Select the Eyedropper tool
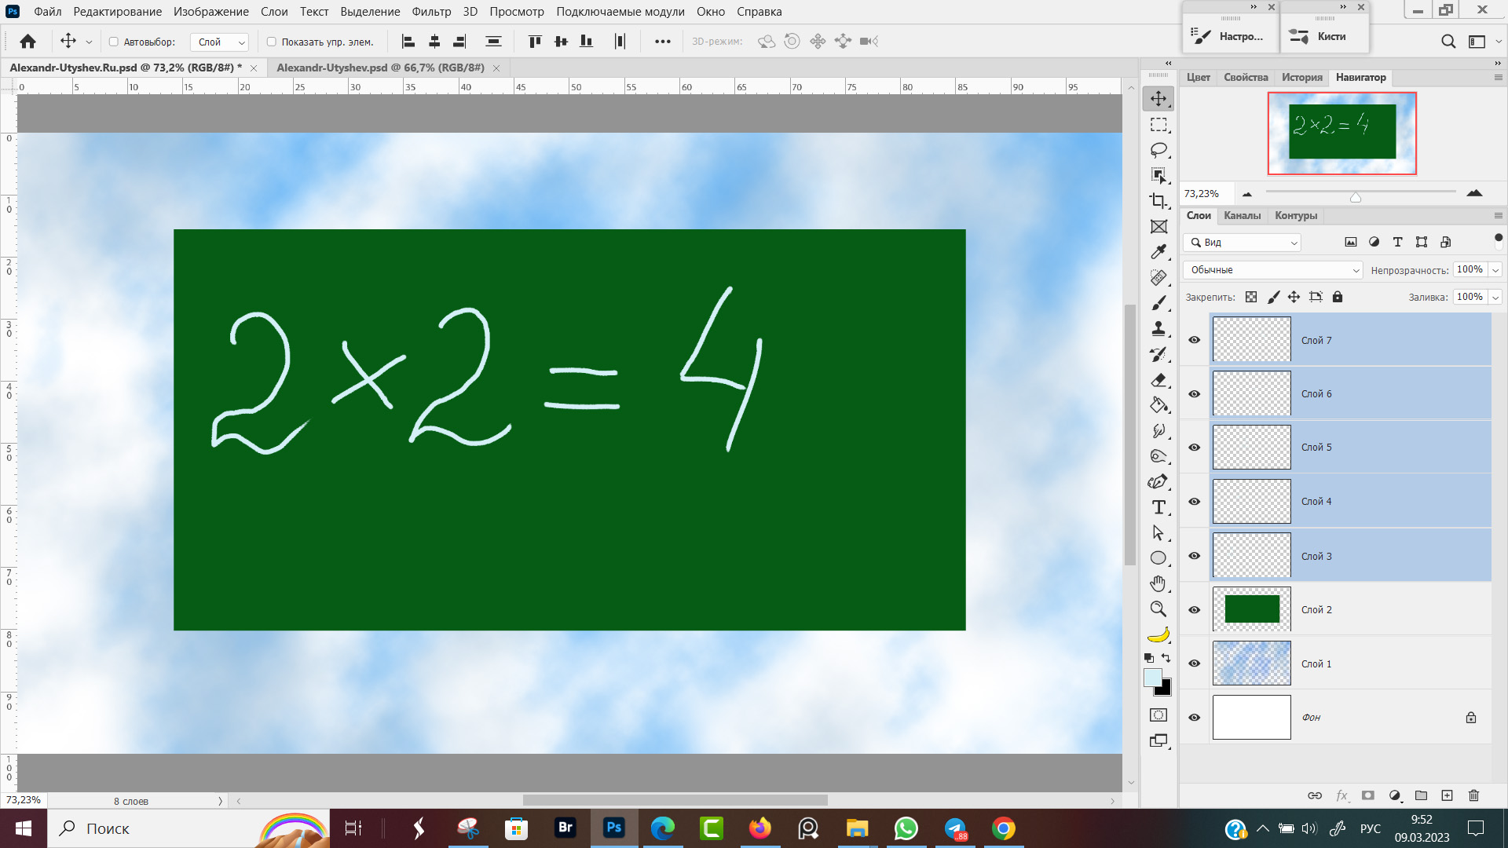Image resolution: width=1508 pixels, height=848 pixels. (x=1158, y=252)
